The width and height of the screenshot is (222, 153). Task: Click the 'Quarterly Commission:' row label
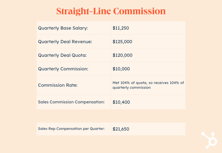(x=63, y=69)
